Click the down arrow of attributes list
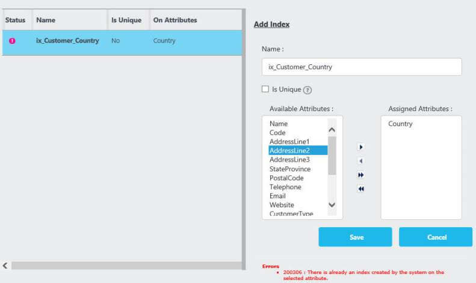The width and height of the screenshot is (476, 283). 332,205
